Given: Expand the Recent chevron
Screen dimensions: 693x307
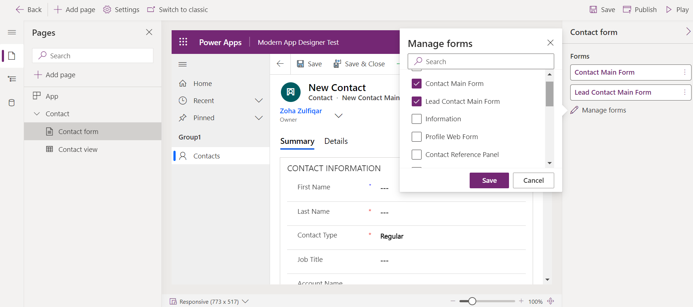Looking at the screenshot, I should click(259, 101).
